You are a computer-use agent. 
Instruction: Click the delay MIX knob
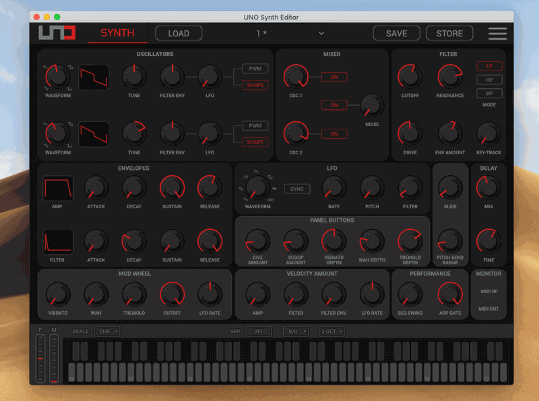pyautogui.click(x=488, y=189)
